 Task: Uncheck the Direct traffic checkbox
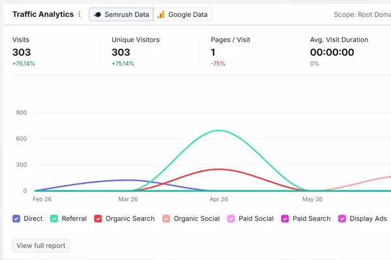[x=16, y=218]
